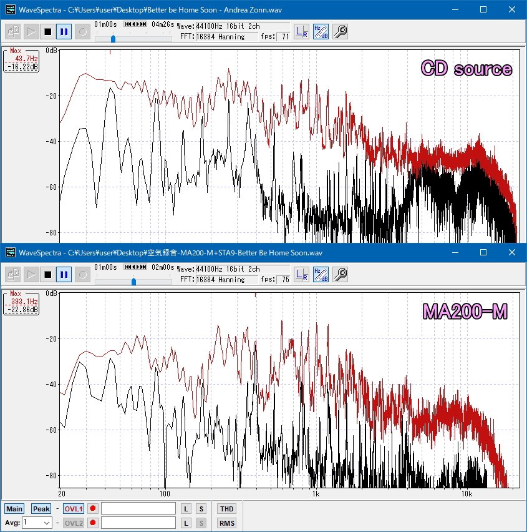Open the Avg averaging count dropdown

click(x=37, y=523)
